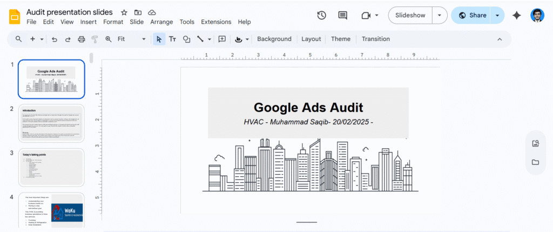The width and height of the screenshot is (553, 232).
Task: Select slide 1 Google Ads Audit thumbnail
Action: point(51,79)
